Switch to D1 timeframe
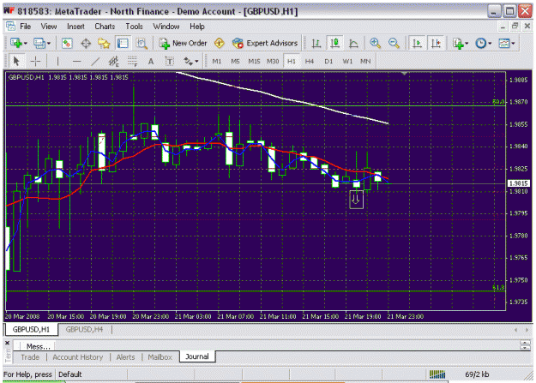 tap(328, 62)
